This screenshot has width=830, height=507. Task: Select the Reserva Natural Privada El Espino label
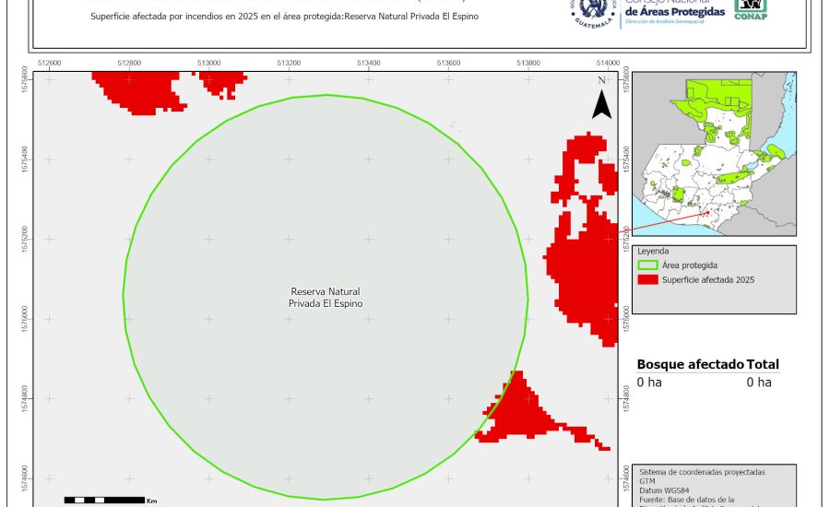(326, 296)
